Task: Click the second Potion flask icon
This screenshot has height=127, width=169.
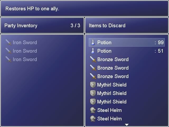Action: 93,51
